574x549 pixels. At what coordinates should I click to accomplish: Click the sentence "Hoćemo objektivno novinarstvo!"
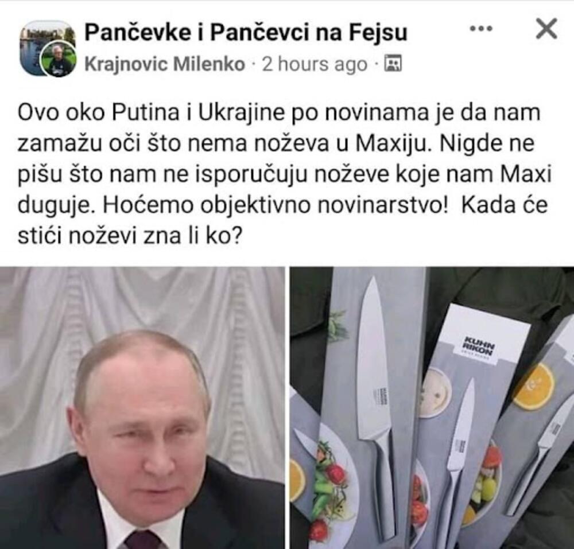tap(275, 205)
